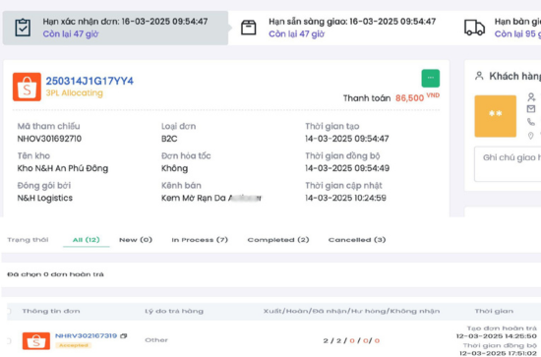Click the customer person icon next to Khách hàng
The width and height of the screenshot is (541, 357).
click(479, 76)
